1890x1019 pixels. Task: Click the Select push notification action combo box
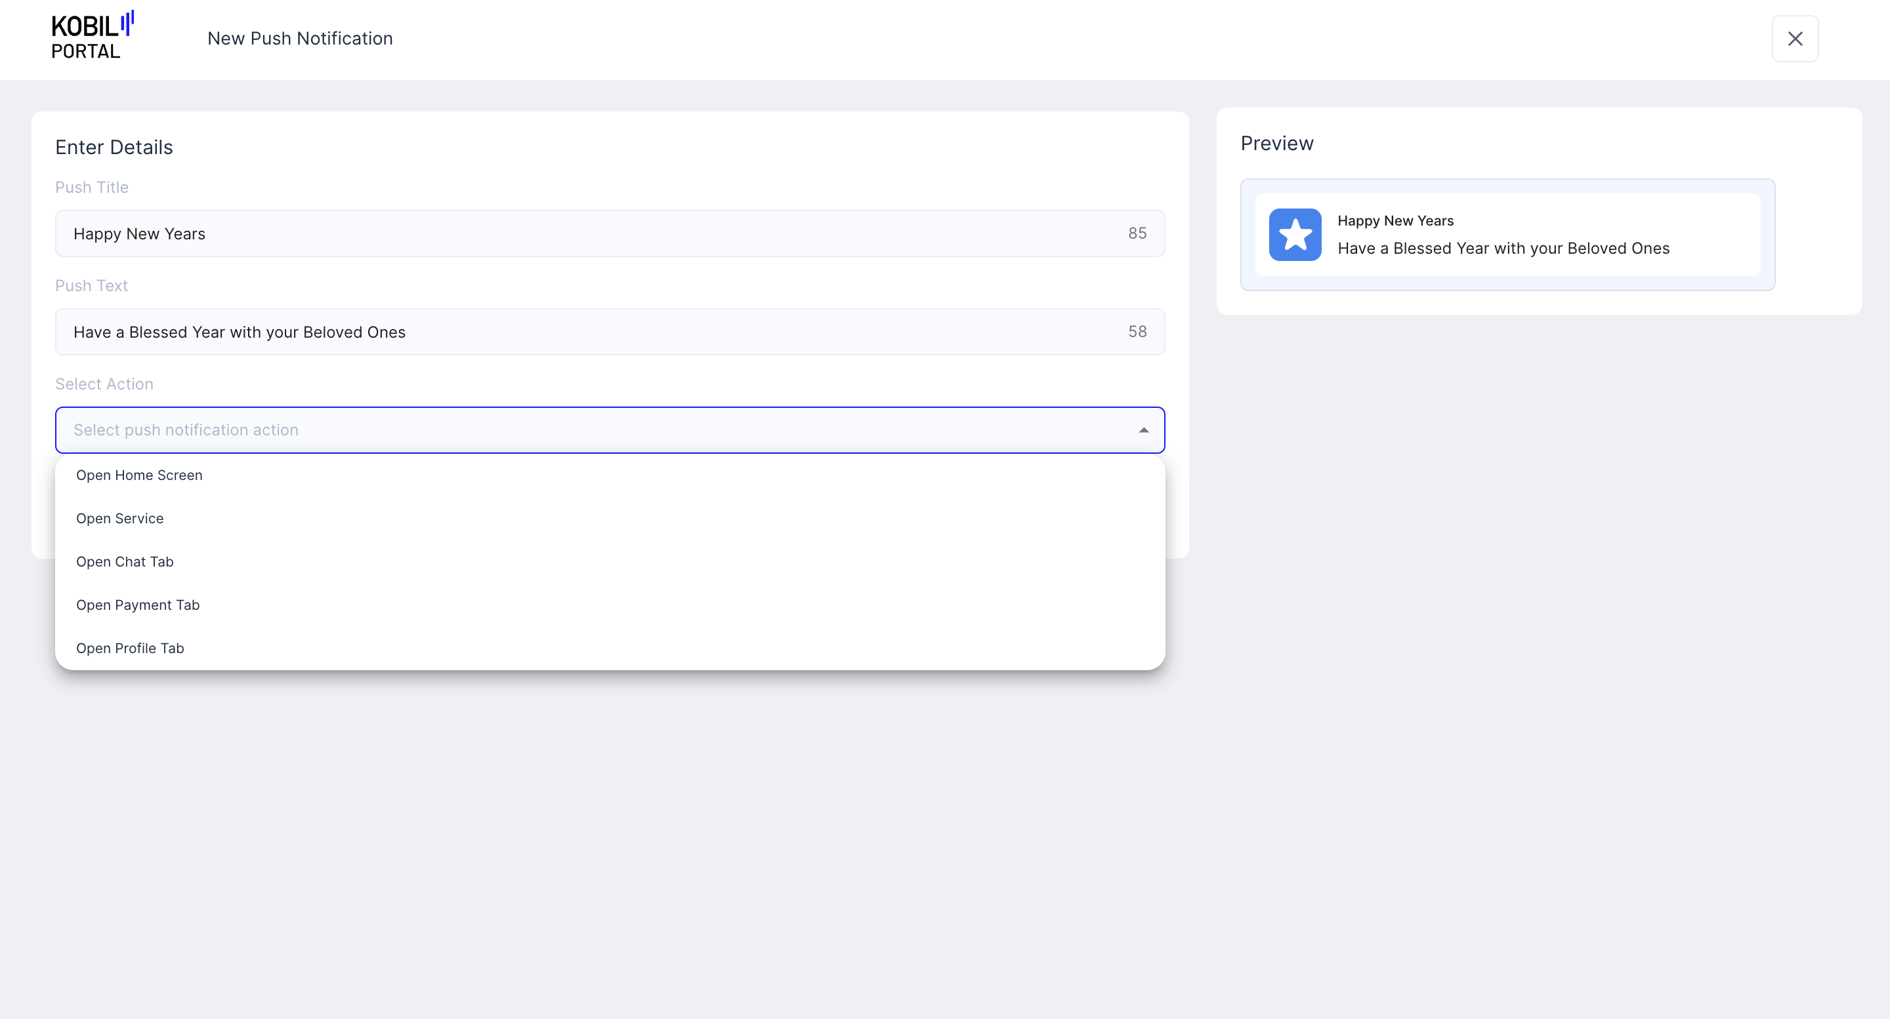[x=587, y=430]
